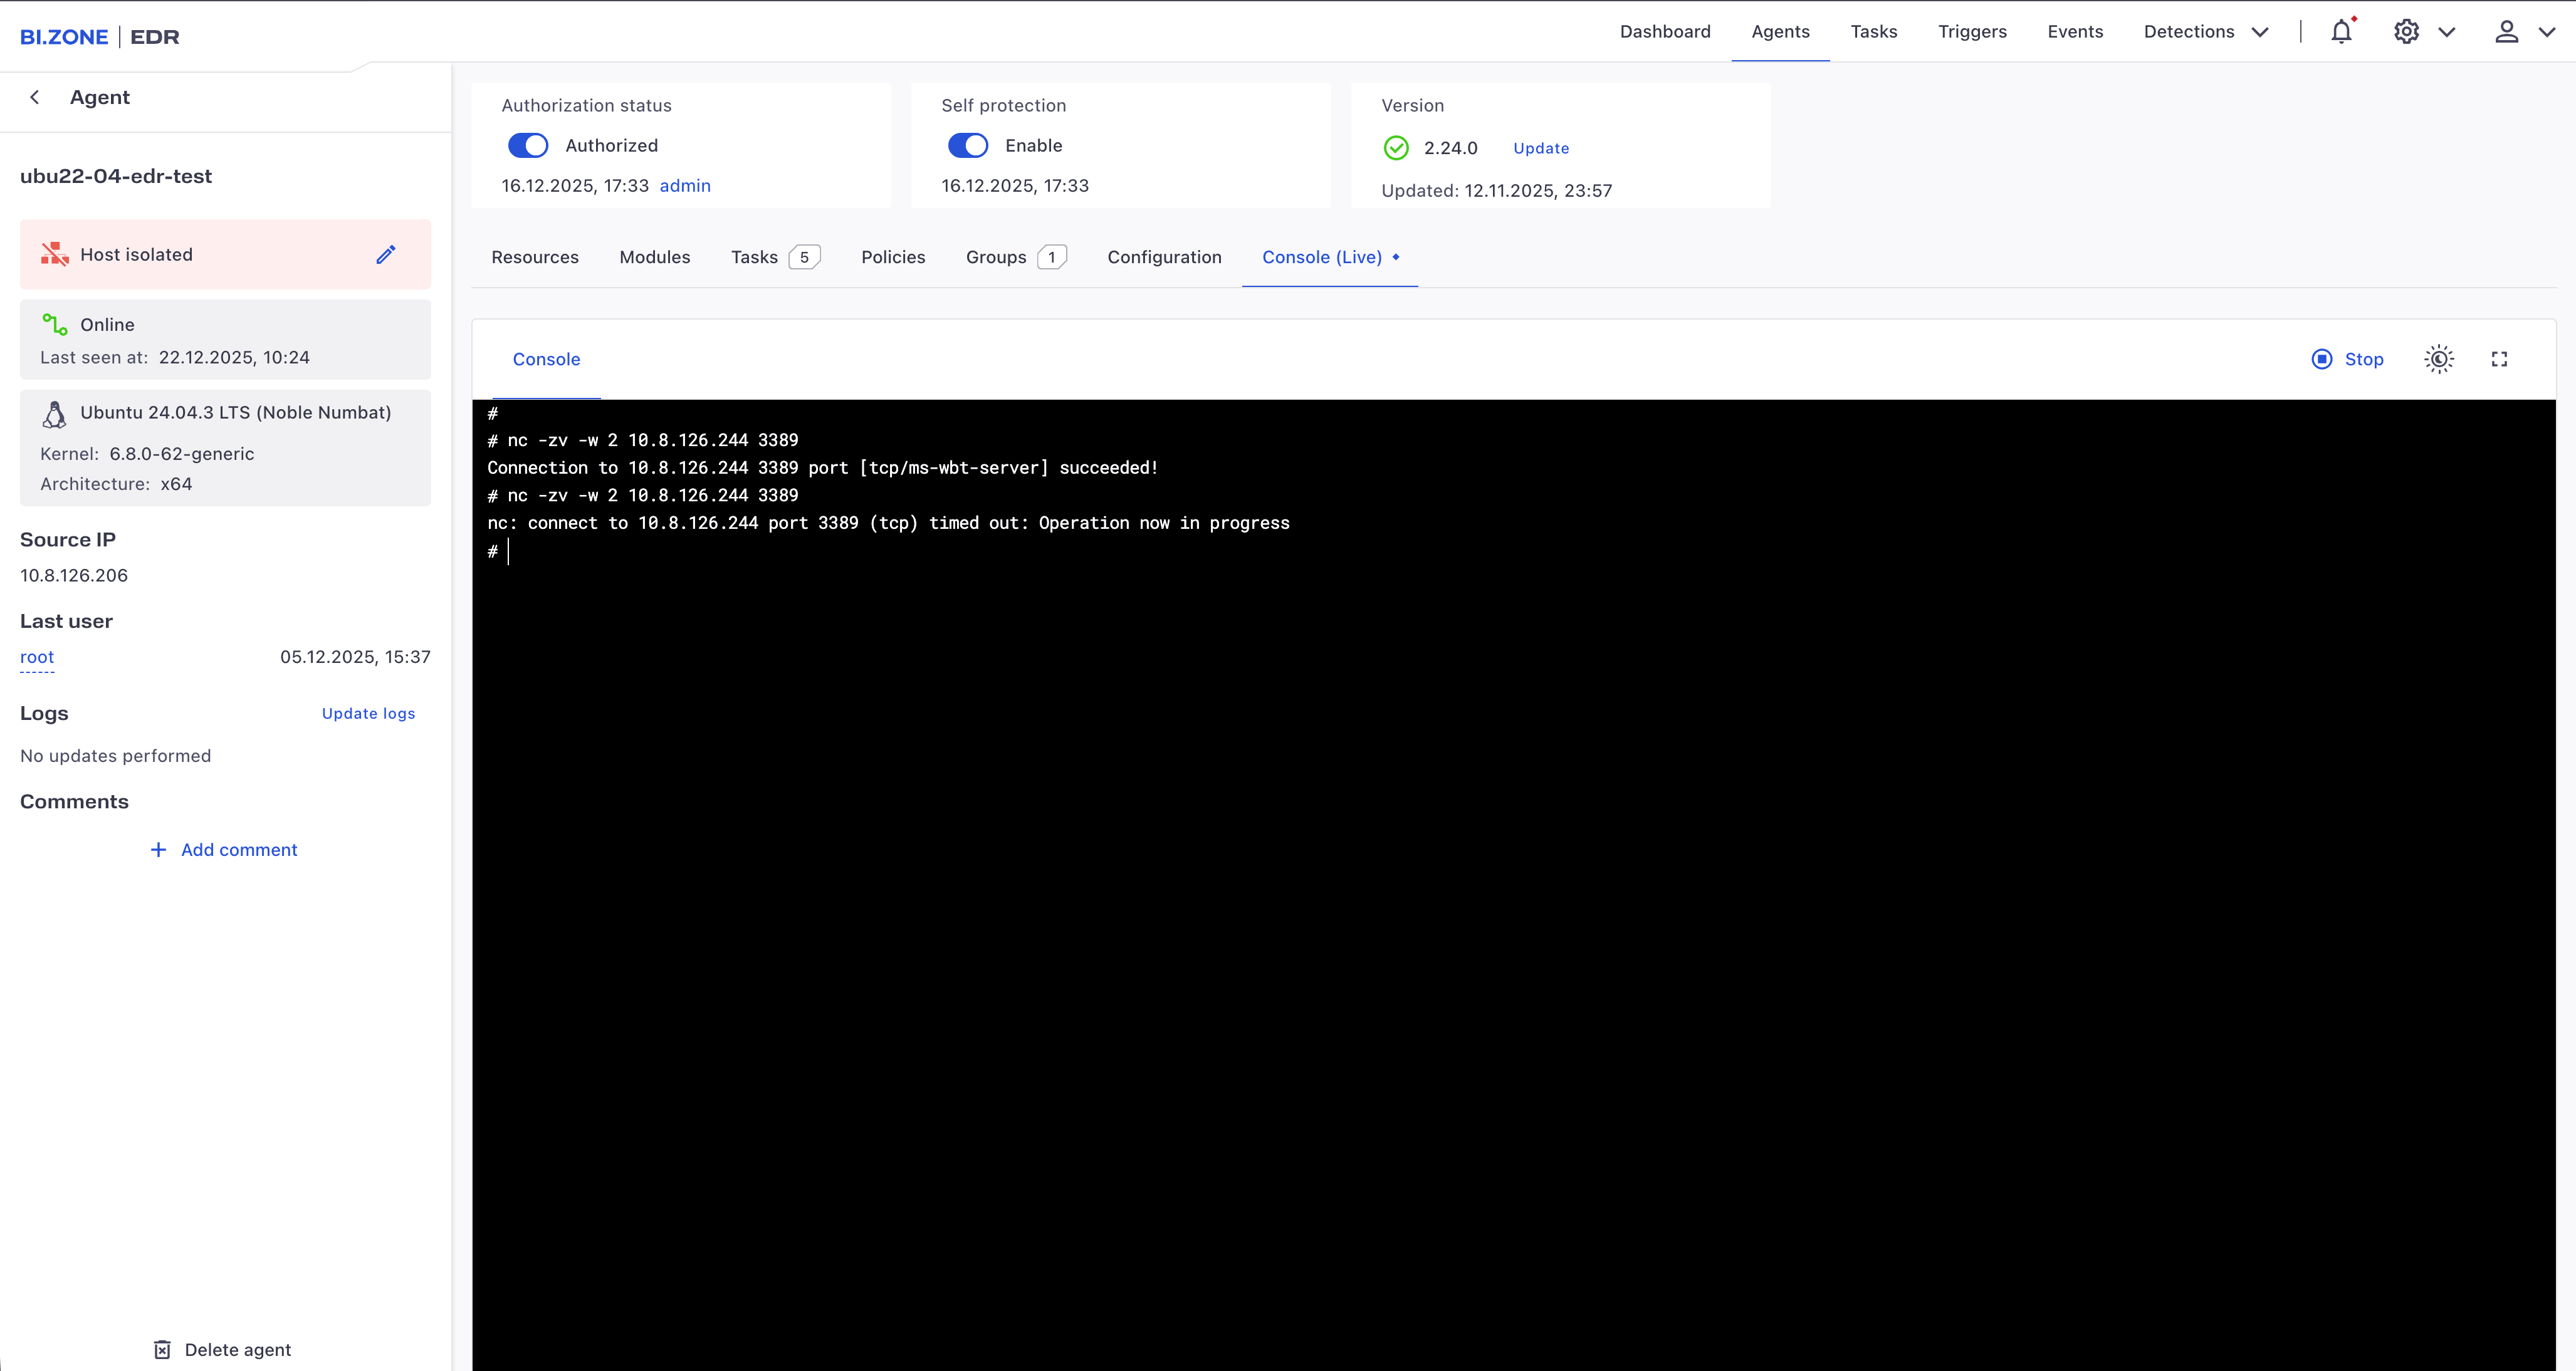Image resolution: width=2576 pixels, height=1371 pixels.
Task: Switch to the Policies tab
Action: point(893,257)
